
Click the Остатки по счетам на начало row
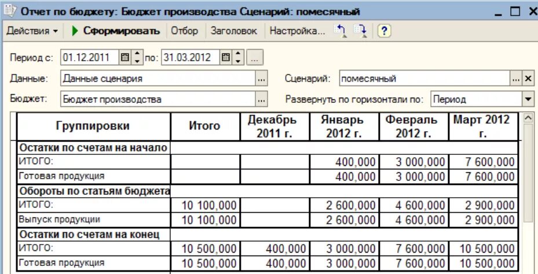[x=268, y=147]
